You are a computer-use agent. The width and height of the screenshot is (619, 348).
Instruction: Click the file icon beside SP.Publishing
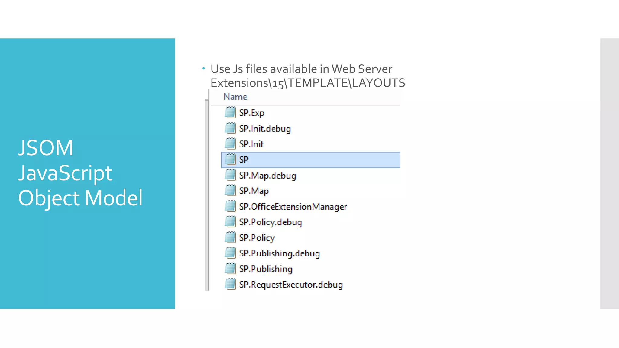230,269
